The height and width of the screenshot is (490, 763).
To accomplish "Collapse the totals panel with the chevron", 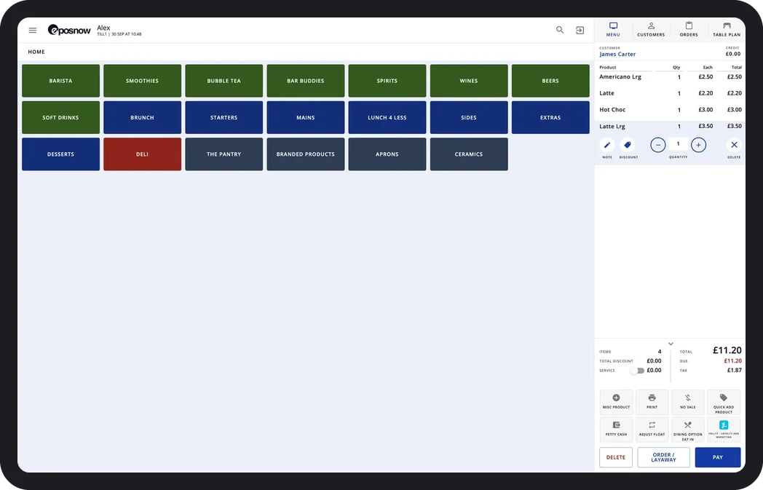I will (671, 344).
